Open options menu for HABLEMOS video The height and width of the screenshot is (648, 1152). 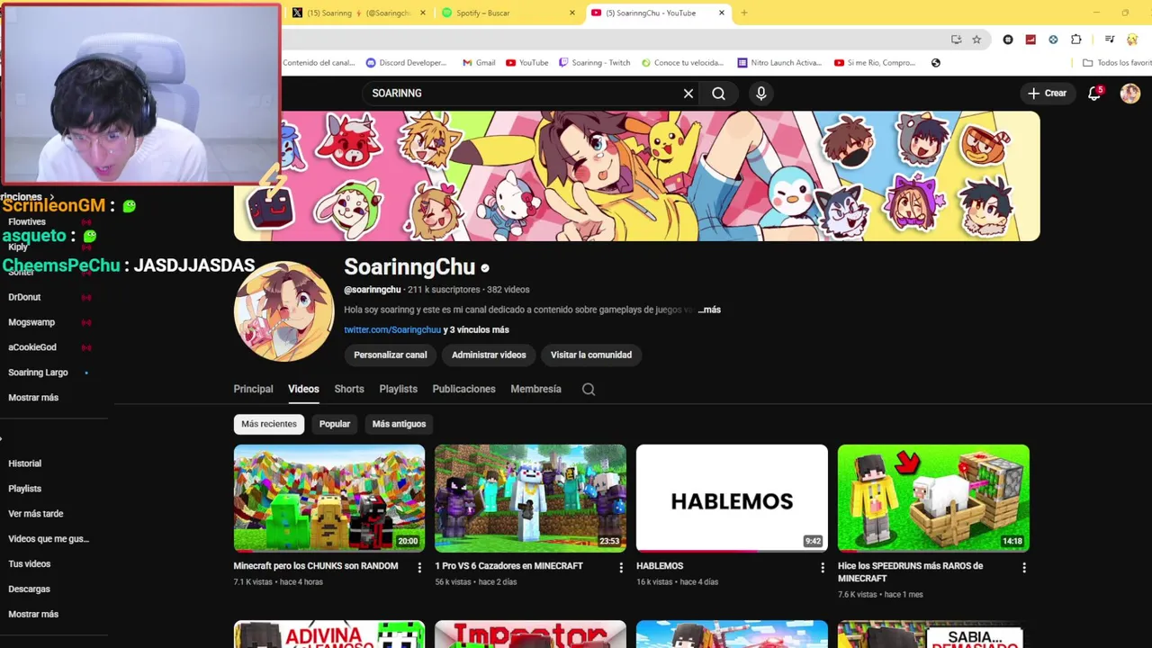pyautogui.click(x=823, y=567)
